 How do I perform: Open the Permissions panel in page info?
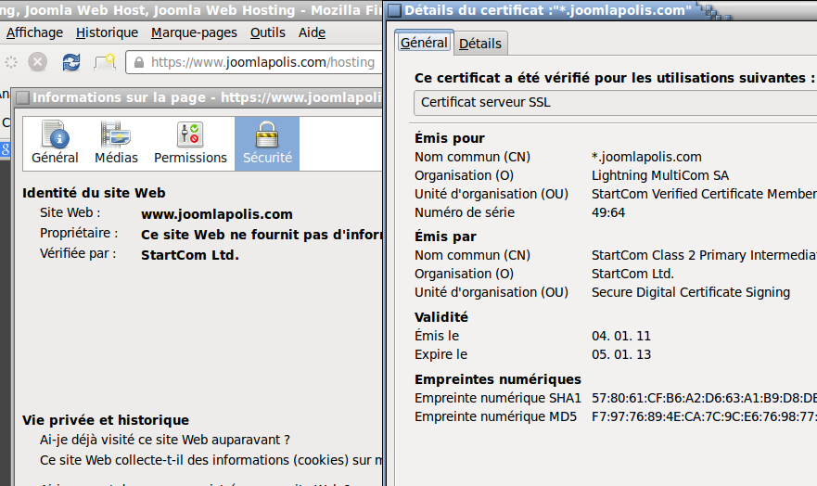(190, 143)
